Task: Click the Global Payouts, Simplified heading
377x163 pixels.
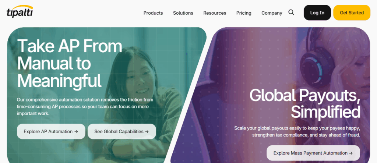Action: pyautogui.click(x=305, y=103)
